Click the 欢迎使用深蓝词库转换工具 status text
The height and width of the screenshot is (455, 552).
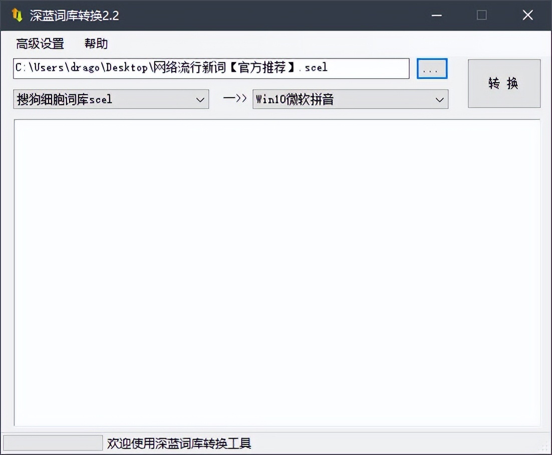(179, 443)
